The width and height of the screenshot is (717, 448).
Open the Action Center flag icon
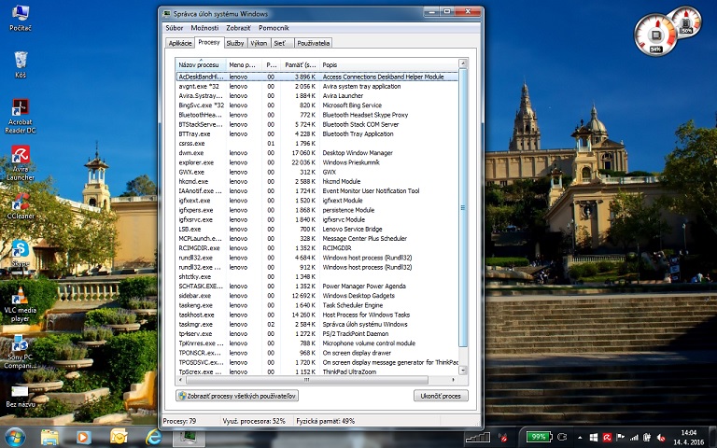[621, 438]
